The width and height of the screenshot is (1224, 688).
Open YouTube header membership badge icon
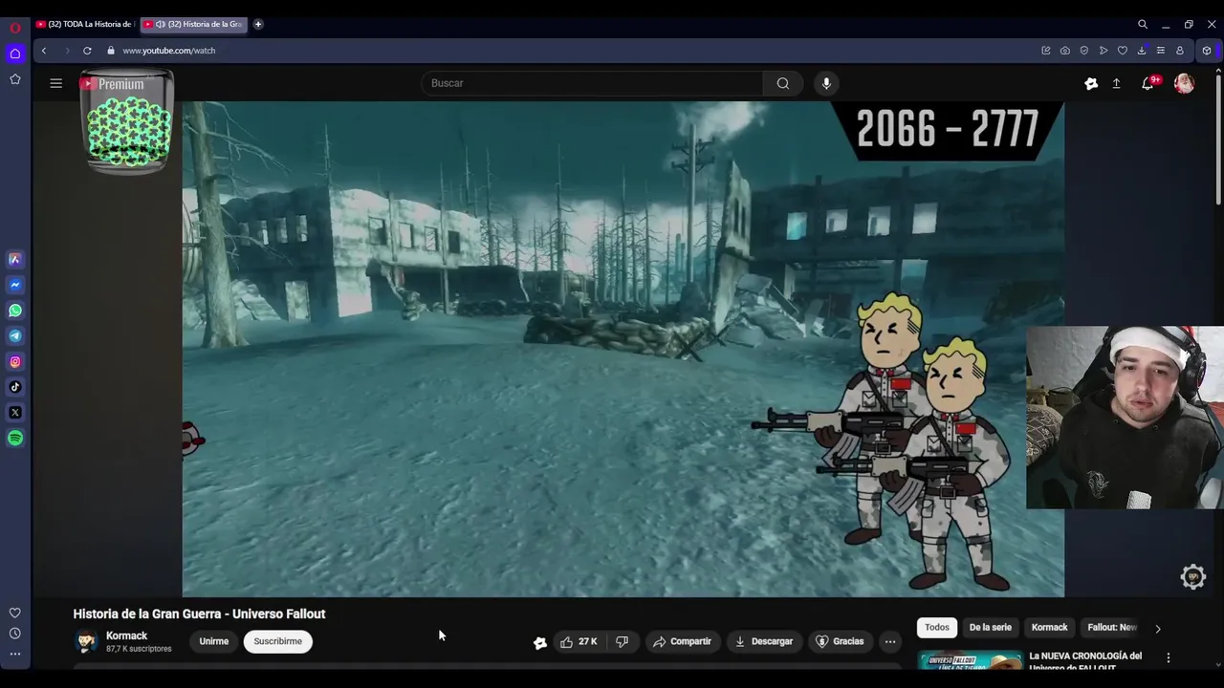1091,84
